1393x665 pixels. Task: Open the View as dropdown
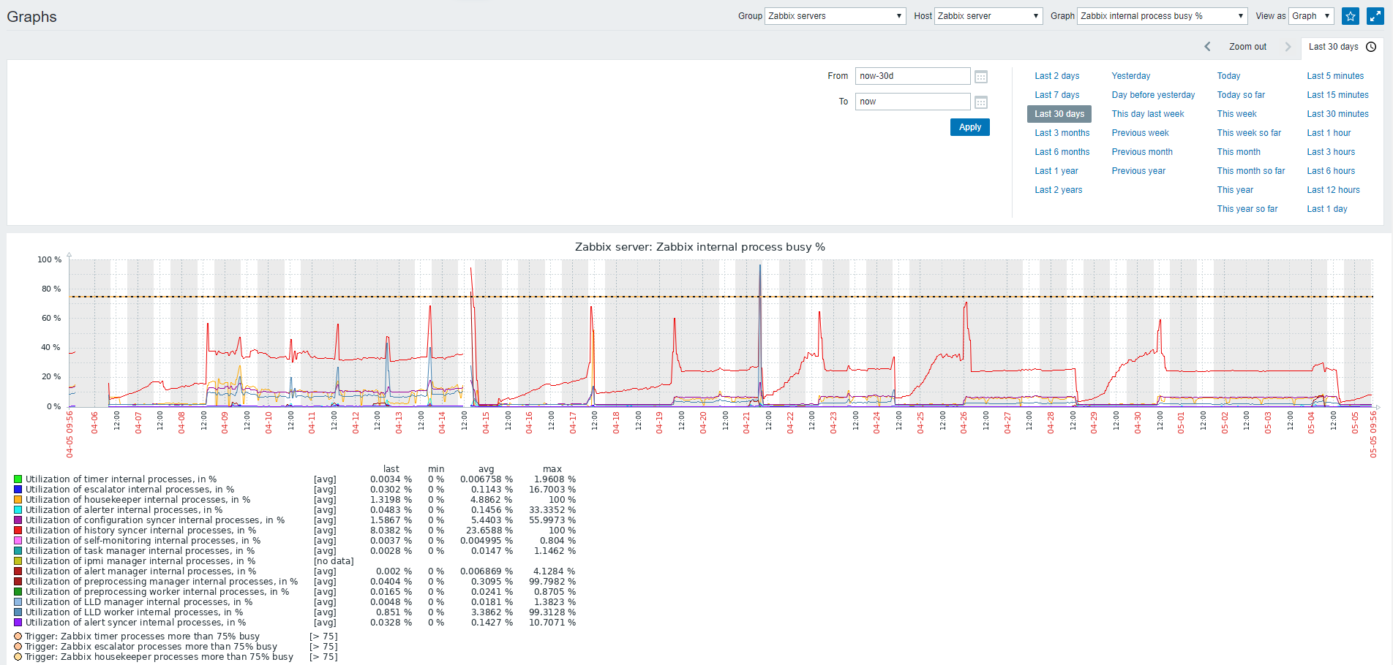[1311, 16]
